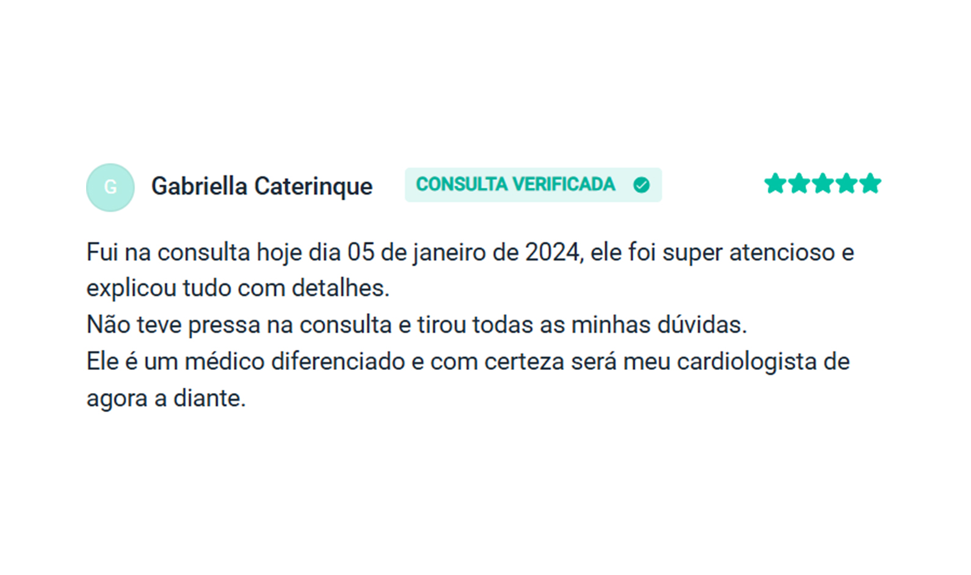971x575 pixels.
Task: Click the surname "Caterinque"
Action: 313,187
